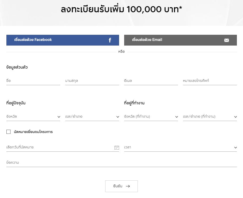Click into the นามสกุล field
Viewport: 243px width, 198px height.
tap(92, 81)
